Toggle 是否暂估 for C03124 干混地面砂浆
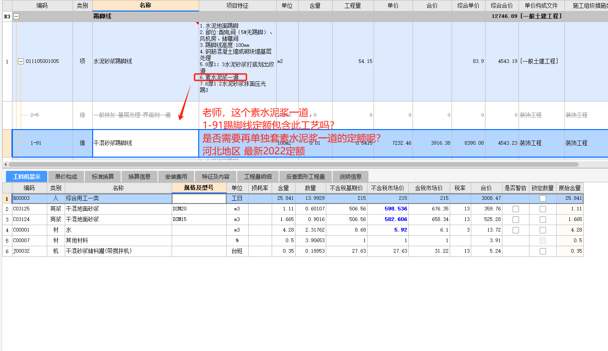608x351 pixels. [x=516, y=219]
